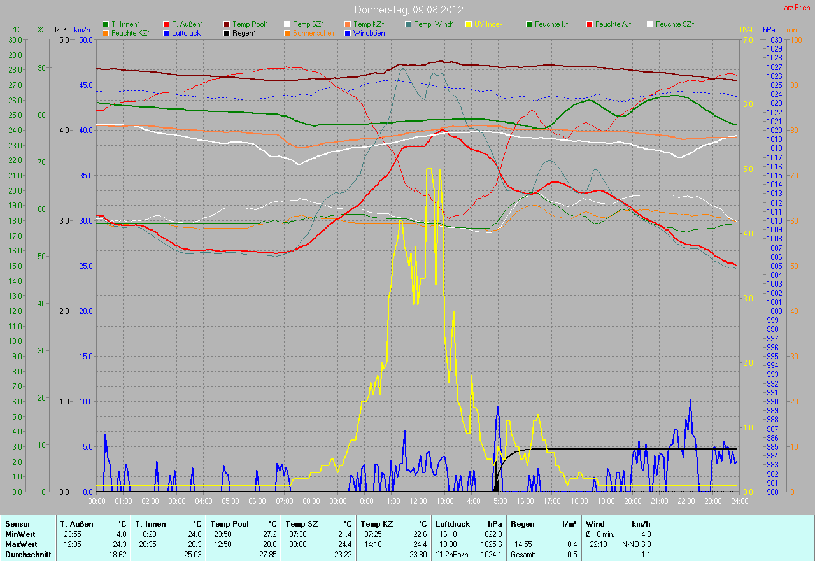The height and width of the screenshot is (561, 815).
Task: Click the orange Temp KZ legend marker
Action: click(x=348, y=24)
